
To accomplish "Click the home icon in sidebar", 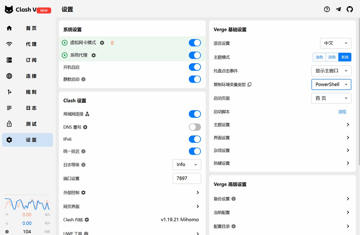I will pyautogui.click(x=9, y=28).
